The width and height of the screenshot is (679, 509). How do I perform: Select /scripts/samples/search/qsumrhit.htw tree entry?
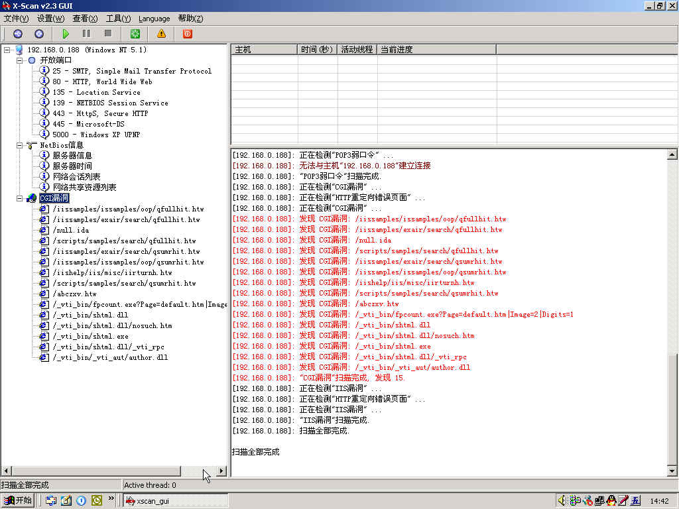point(124,283)
